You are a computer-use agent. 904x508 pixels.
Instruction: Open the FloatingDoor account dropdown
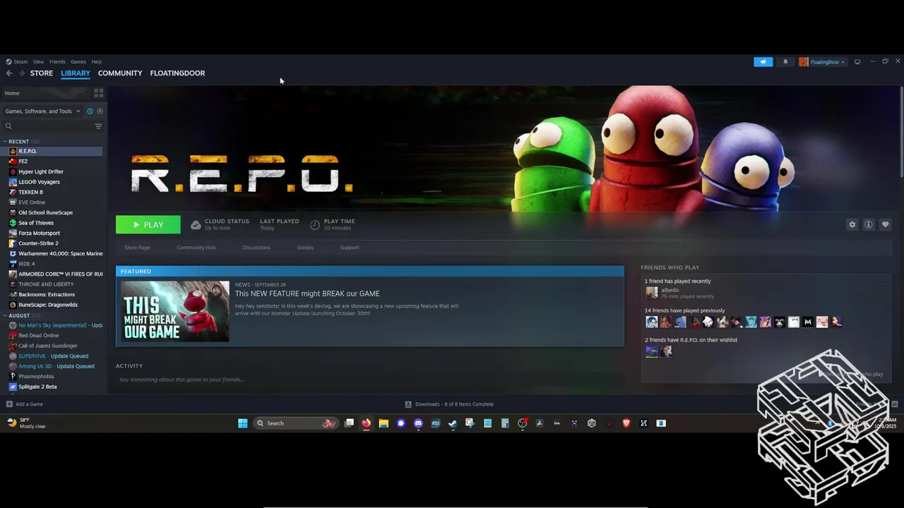coord(823,62)
